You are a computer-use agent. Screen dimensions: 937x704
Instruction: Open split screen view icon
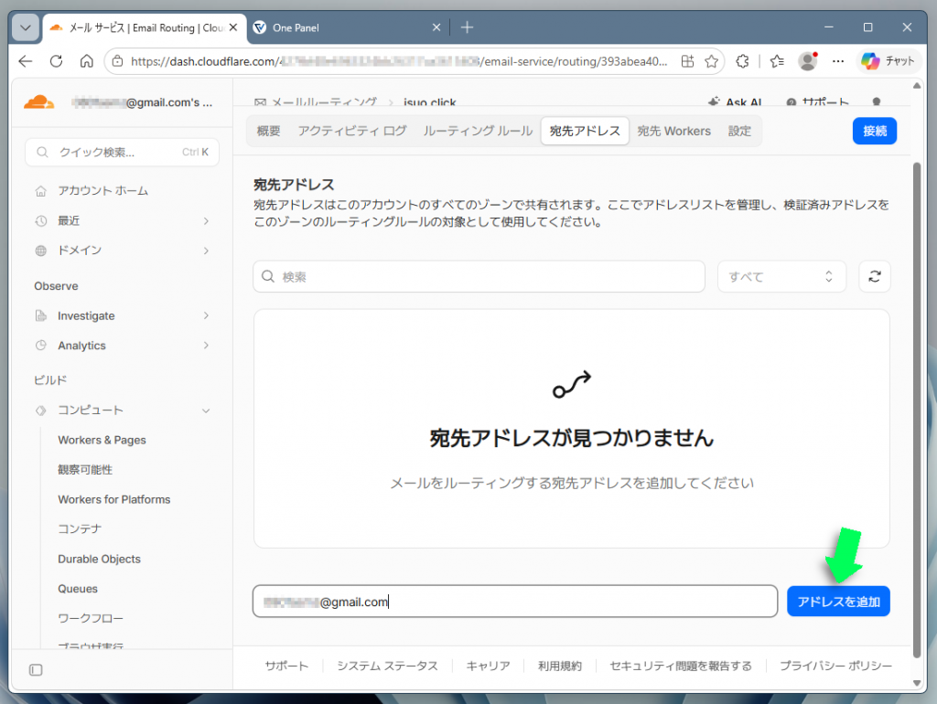tap(688, 61)
